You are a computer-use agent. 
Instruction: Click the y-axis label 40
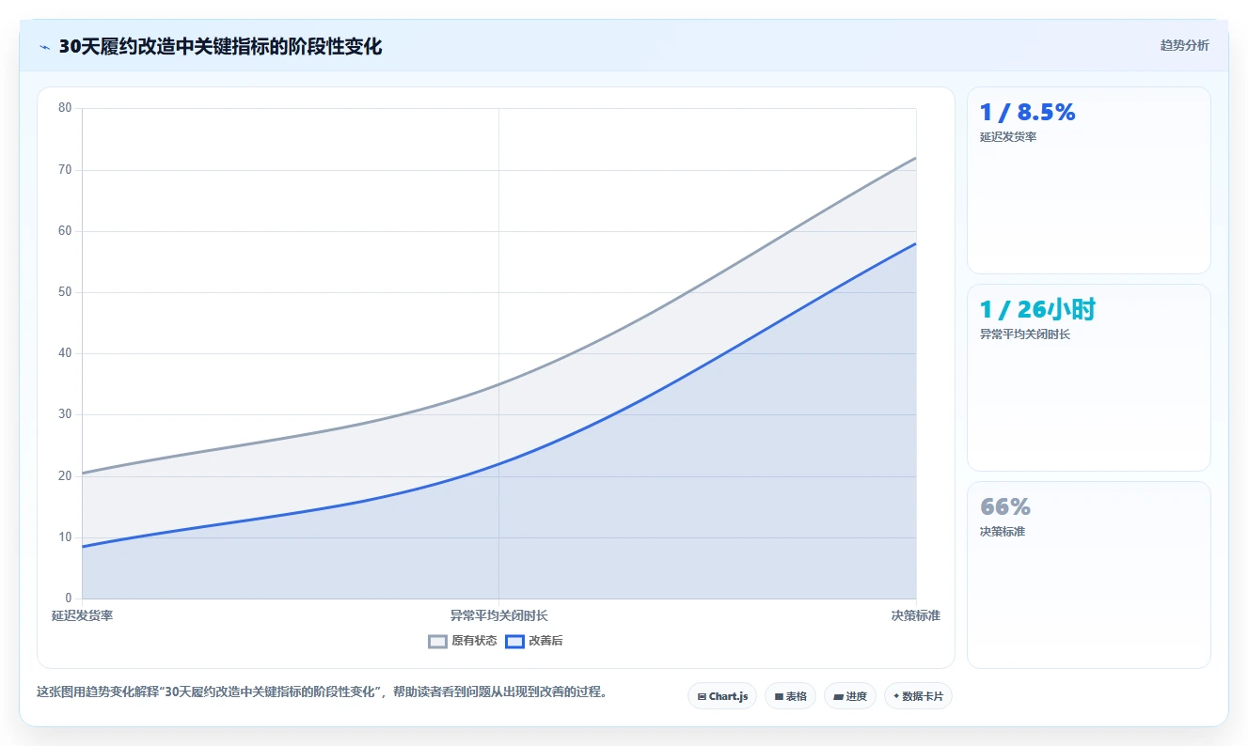click(65, 353)
